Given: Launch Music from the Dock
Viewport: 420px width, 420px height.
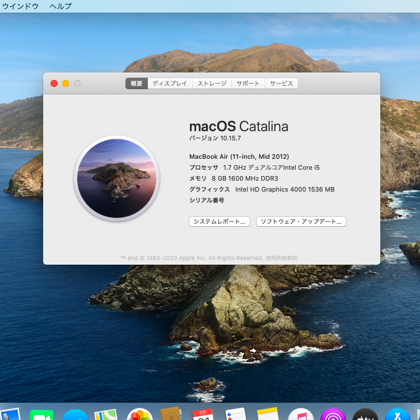Looking at the screenshot, I should click(x=301, y=414).
